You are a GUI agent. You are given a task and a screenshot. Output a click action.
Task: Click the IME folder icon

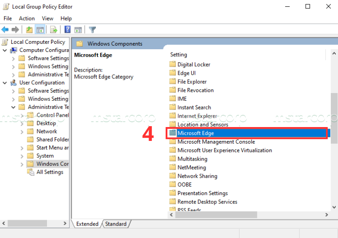(172, 99)
